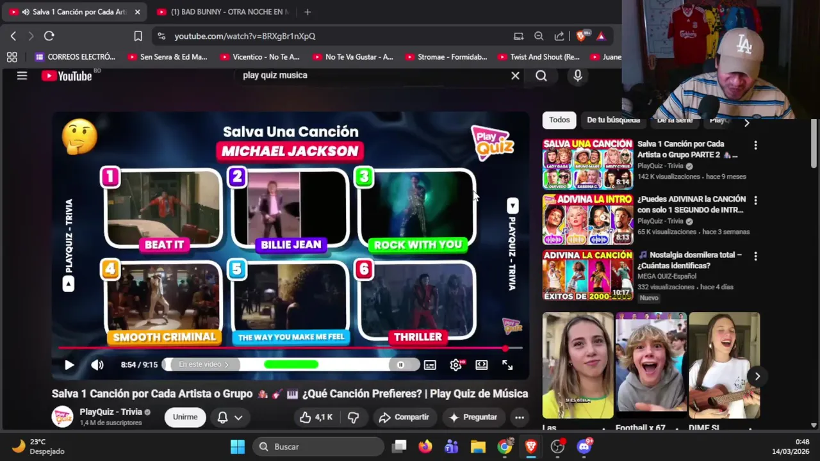Click the taskbar 'Buscar' search box
820x461 pixels.
pos(318,446)
